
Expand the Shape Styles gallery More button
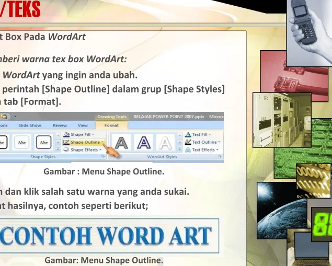[x=58, y=149]
